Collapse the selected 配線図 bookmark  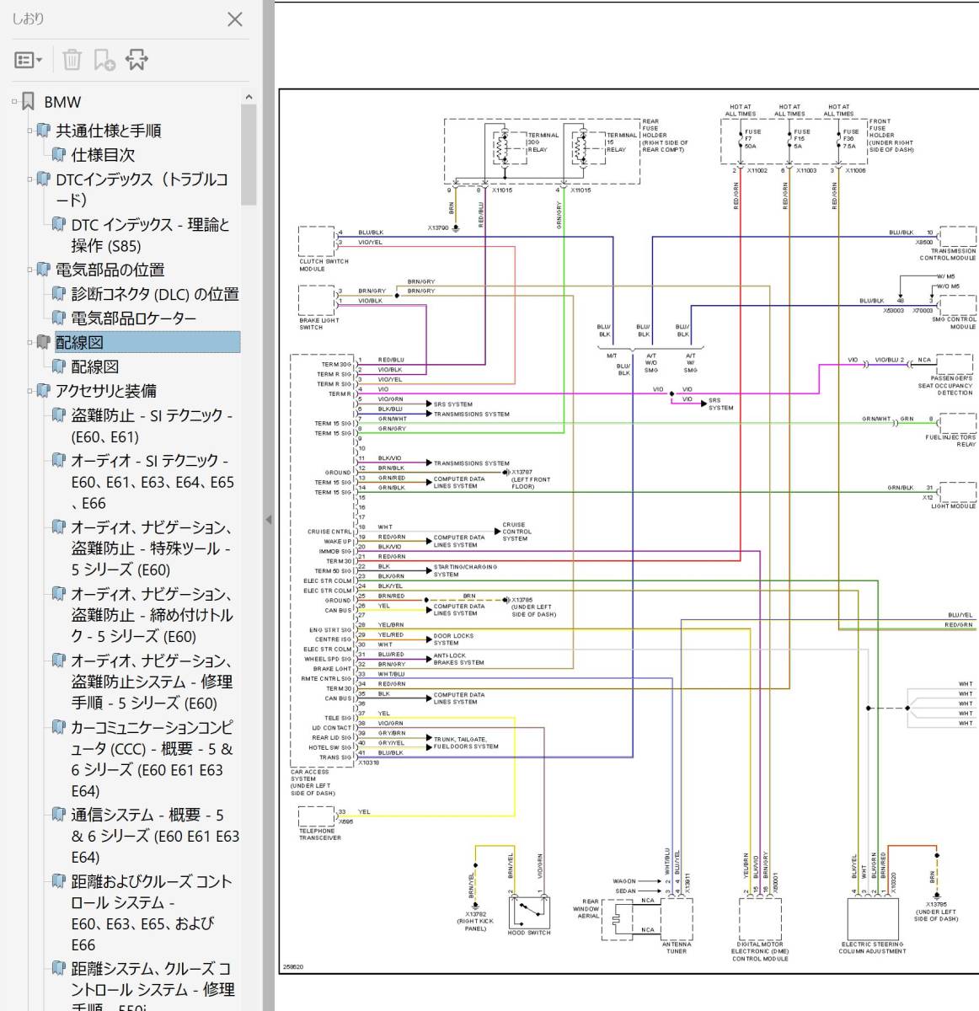point(30,342)
